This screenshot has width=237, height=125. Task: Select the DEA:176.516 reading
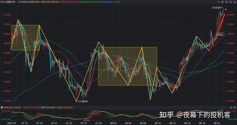(64, 108)
